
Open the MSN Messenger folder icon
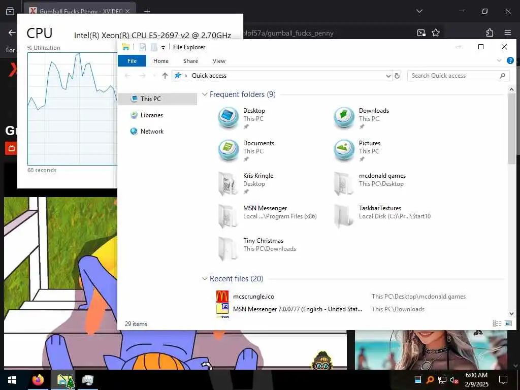point(228,215)
